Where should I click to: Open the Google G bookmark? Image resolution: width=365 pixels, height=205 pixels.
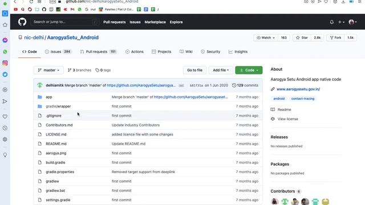[x=87, y=9]
